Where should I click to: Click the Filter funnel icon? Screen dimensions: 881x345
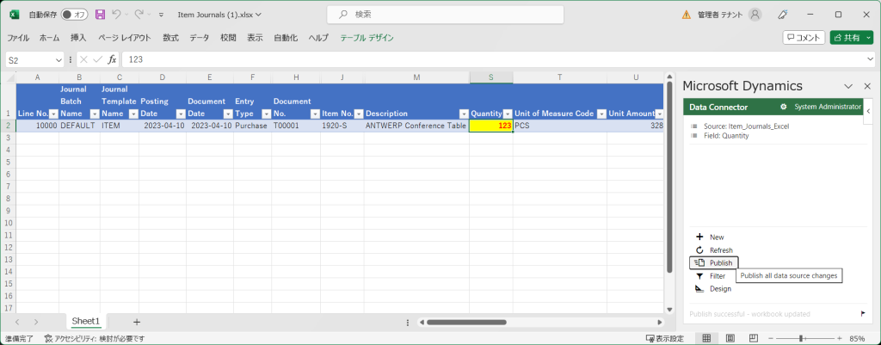pyautogui.click(x=699, y=276)
